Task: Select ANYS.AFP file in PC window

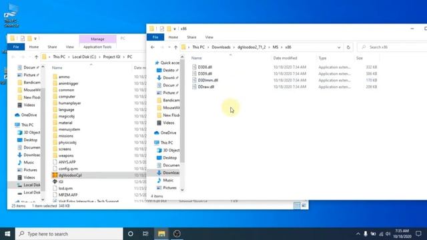Action: (x=64, y=162)
